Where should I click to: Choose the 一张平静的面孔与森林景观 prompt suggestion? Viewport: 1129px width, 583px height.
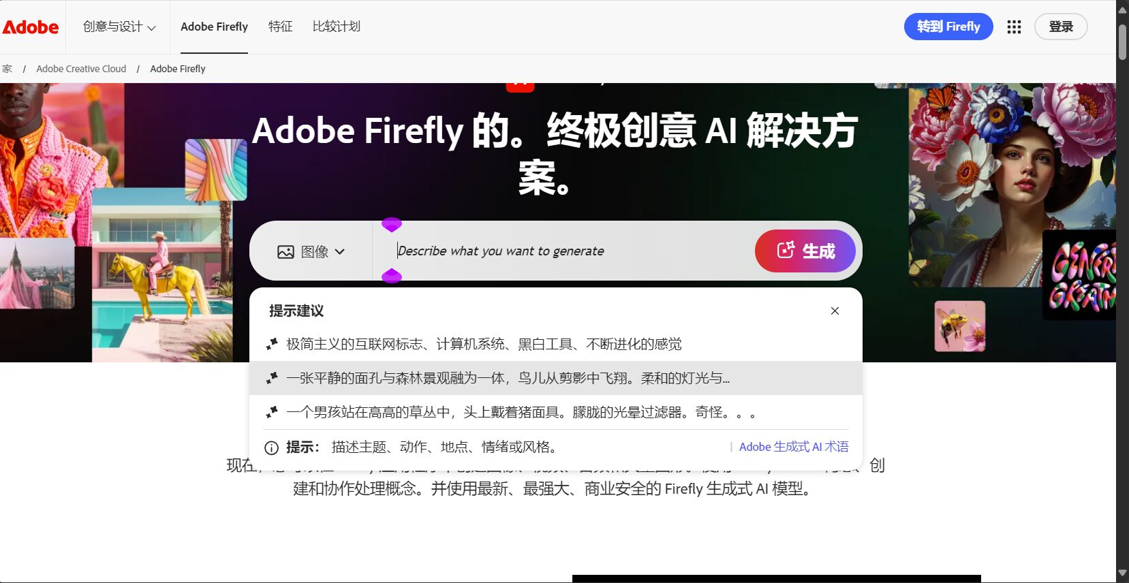tap(556, 378)
